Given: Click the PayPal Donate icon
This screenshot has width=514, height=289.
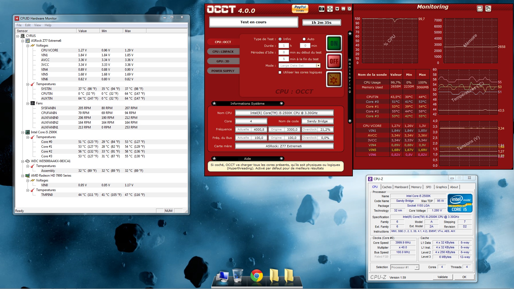Looking at the screenshot, I should click(300, 9).
